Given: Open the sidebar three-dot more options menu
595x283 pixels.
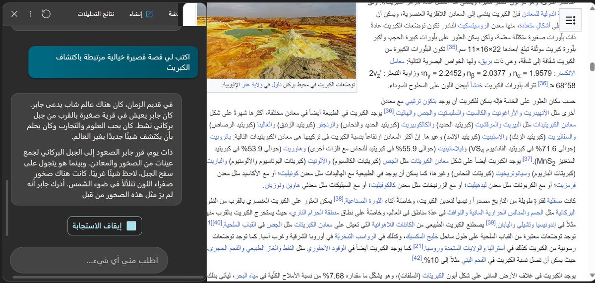Looking at the screenshot, I should [30, 14].
